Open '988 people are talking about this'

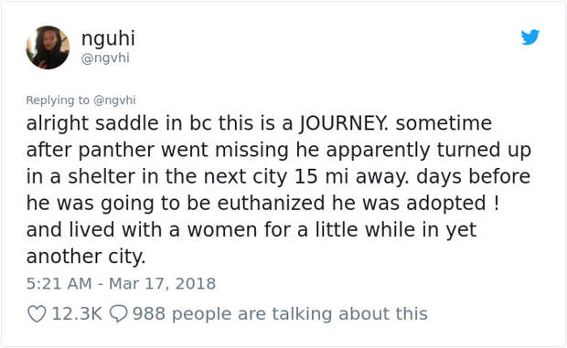point(280,313)
